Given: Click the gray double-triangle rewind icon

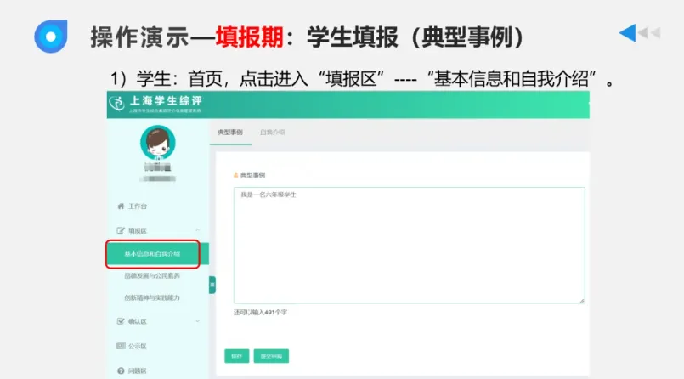Looking at the screenshot, I should click(x=649, y=32).
